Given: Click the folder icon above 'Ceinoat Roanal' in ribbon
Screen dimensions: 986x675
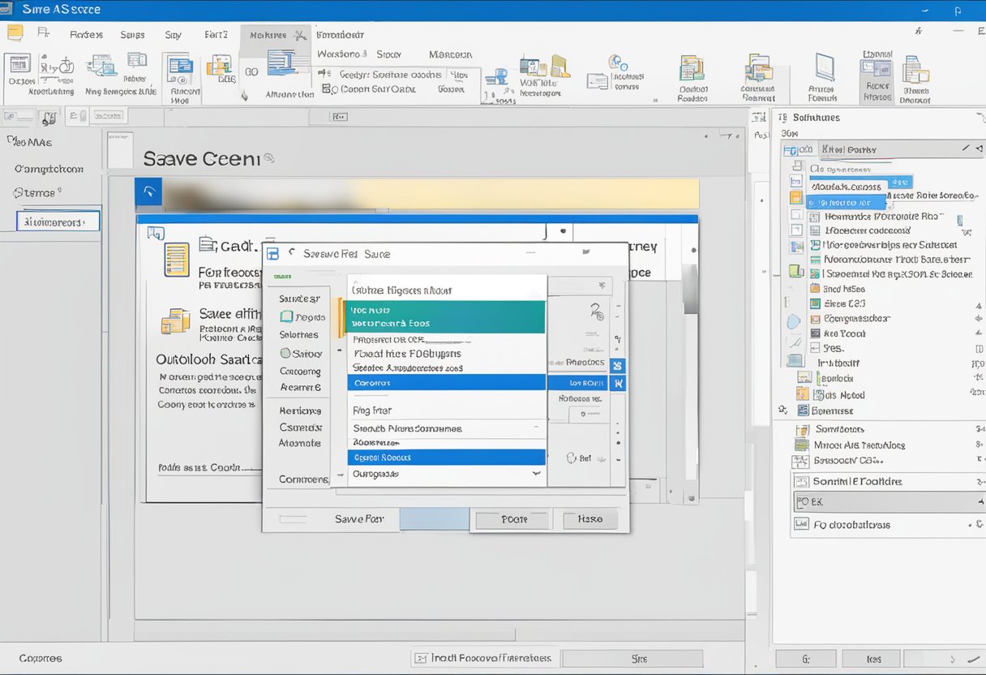Looking at the screenshot, I should pos(759,68).
